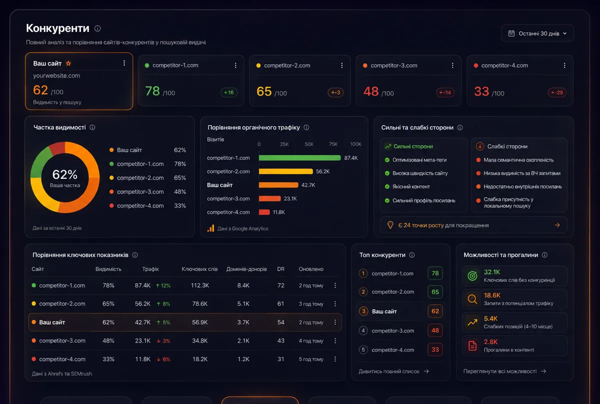Click the document icon for 2.8K content gaps
The image size is (600, 404).
point(472,345)
